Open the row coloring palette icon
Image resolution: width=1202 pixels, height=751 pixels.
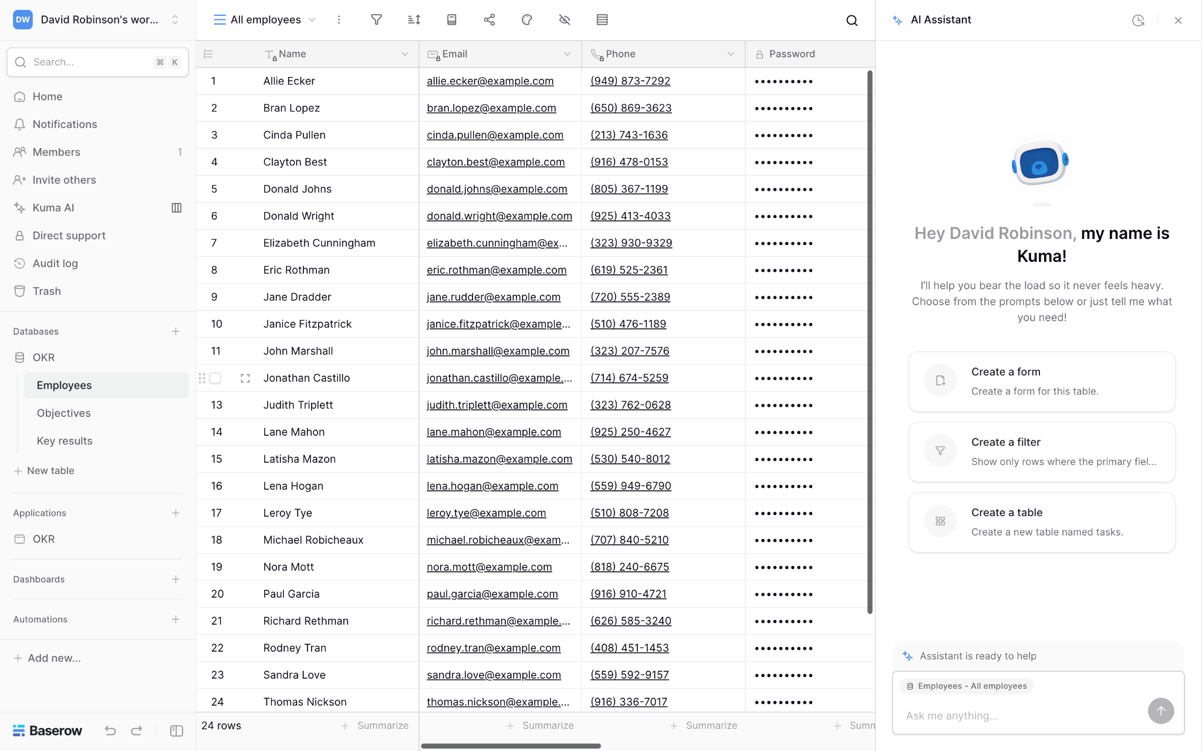(526, 20)
